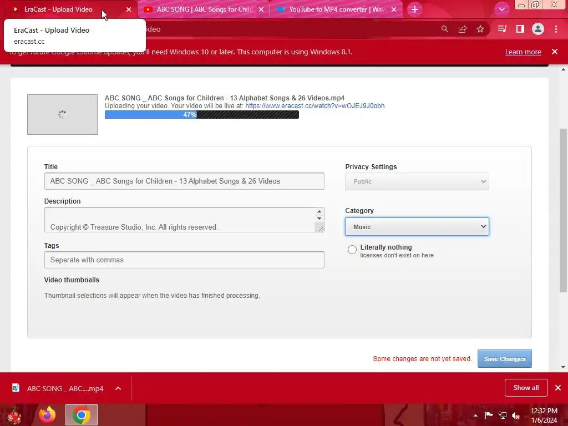Click into the Tags input field
Image resolution: width=568 pixels, height=426 pixels.
(184, 260)
